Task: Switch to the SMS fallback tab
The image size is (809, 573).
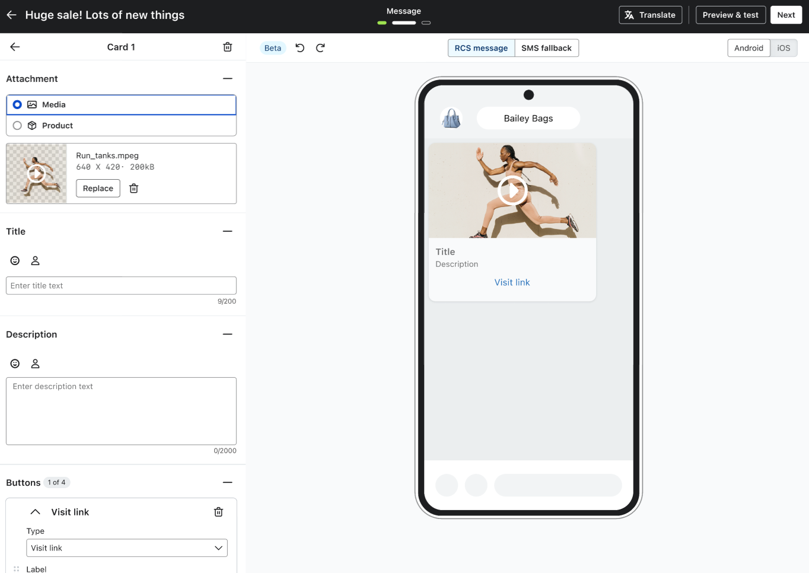Action: tap(546, 48)
